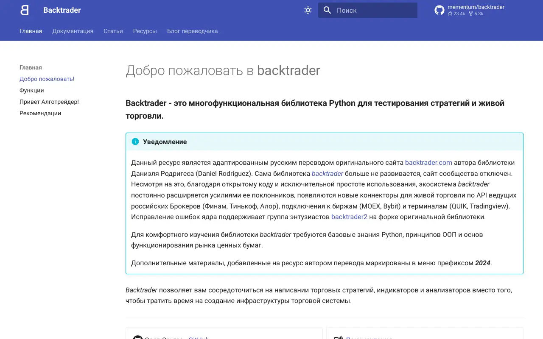Open the mementum/backtrader repository link
This screenshot has width=543, height=339.
476,7
